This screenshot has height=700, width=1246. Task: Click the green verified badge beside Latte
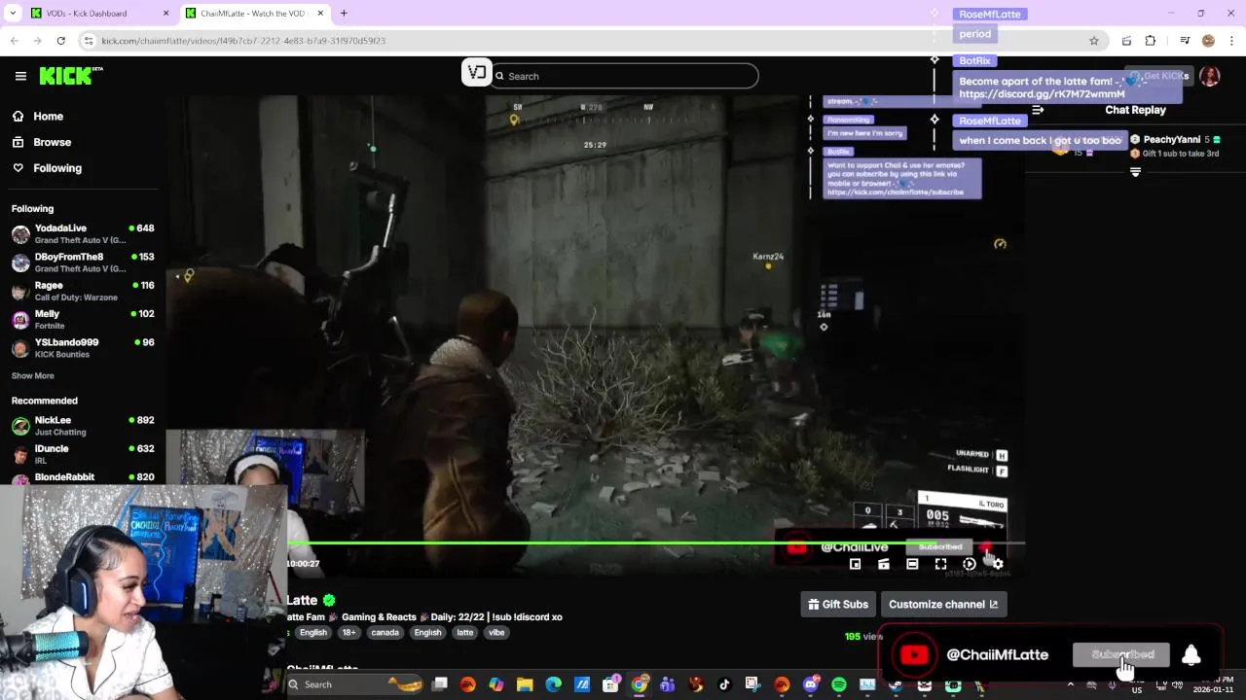pos(329,600)
